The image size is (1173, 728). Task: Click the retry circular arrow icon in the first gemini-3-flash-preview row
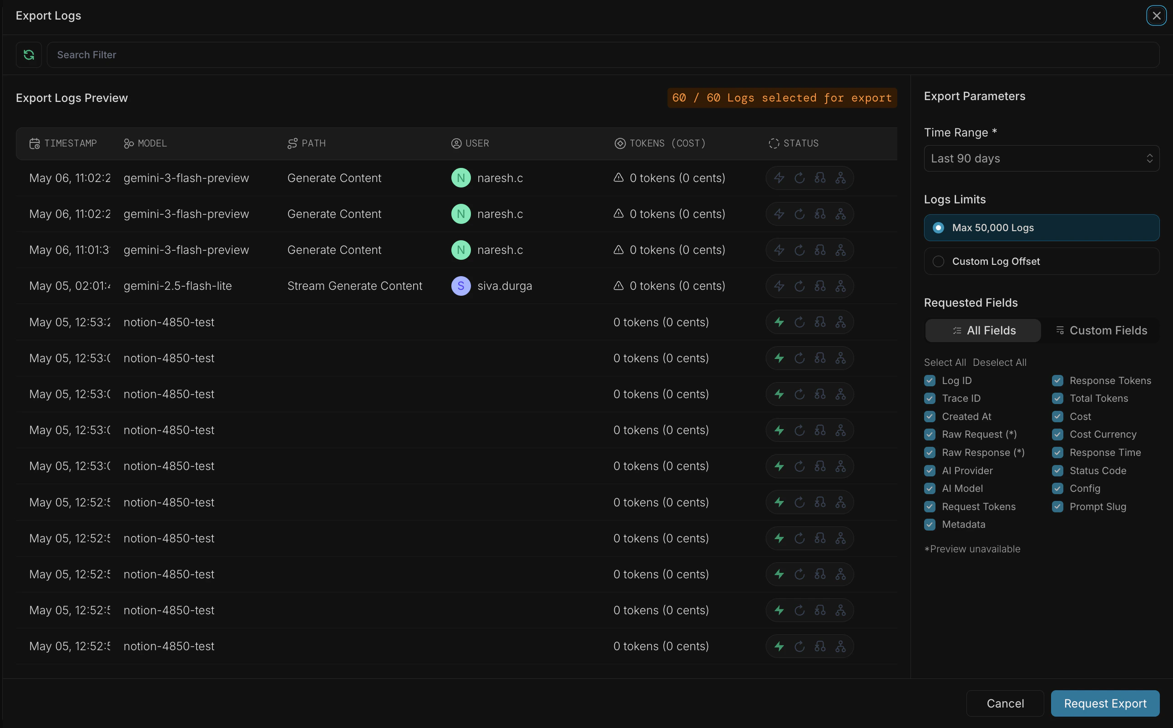click(x=799, y=178)
